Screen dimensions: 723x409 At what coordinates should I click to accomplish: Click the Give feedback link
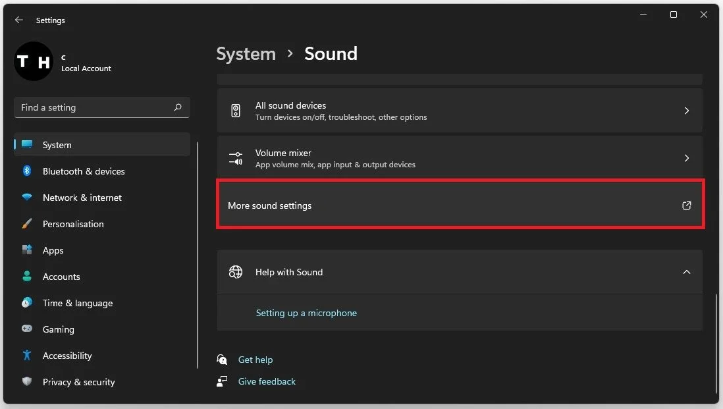click(x=267, y=381)
